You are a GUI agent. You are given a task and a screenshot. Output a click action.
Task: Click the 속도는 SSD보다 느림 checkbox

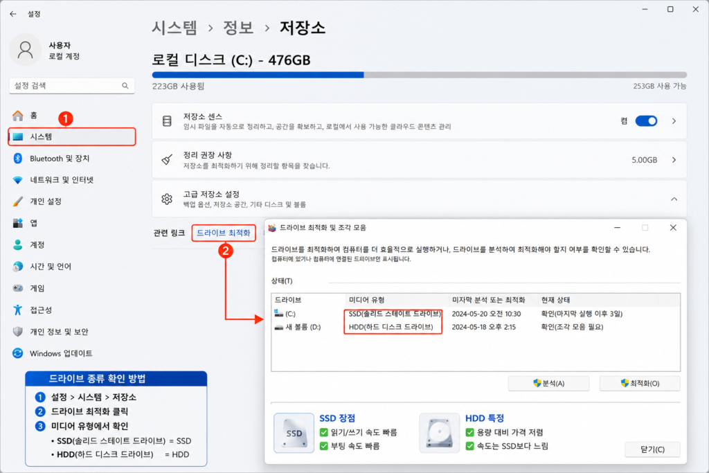tap(470, 446)
